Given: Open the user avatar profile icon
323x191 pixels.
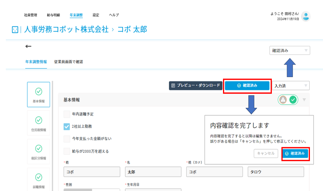Looking at the screenshot, I should click(x=306, y=16).
